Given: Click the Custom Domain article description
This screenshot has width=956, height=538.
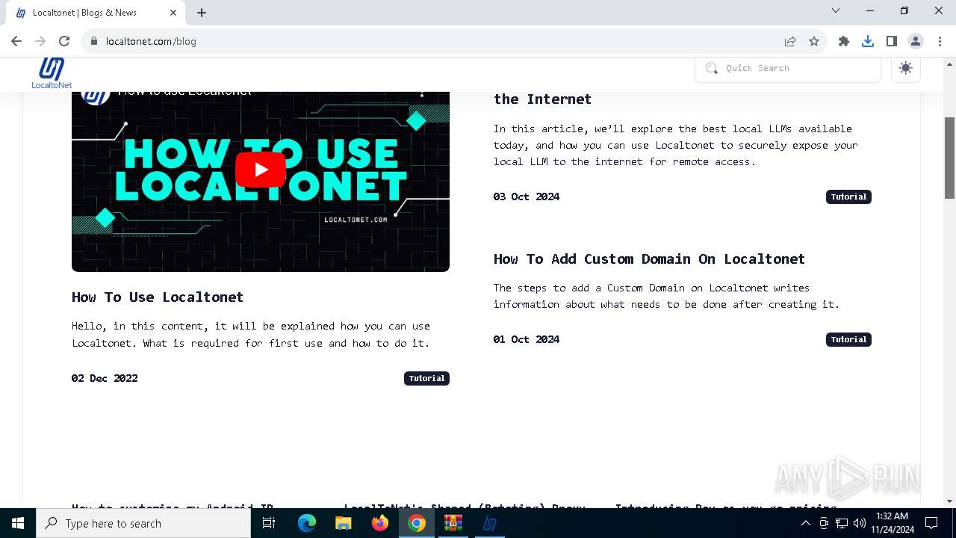Looking at the screenshot, I should pos(666,296).
